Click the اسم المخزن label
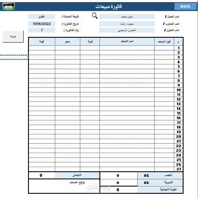Image resolution: width=198 pixels, height=198 pixels. tap(172, 30)
